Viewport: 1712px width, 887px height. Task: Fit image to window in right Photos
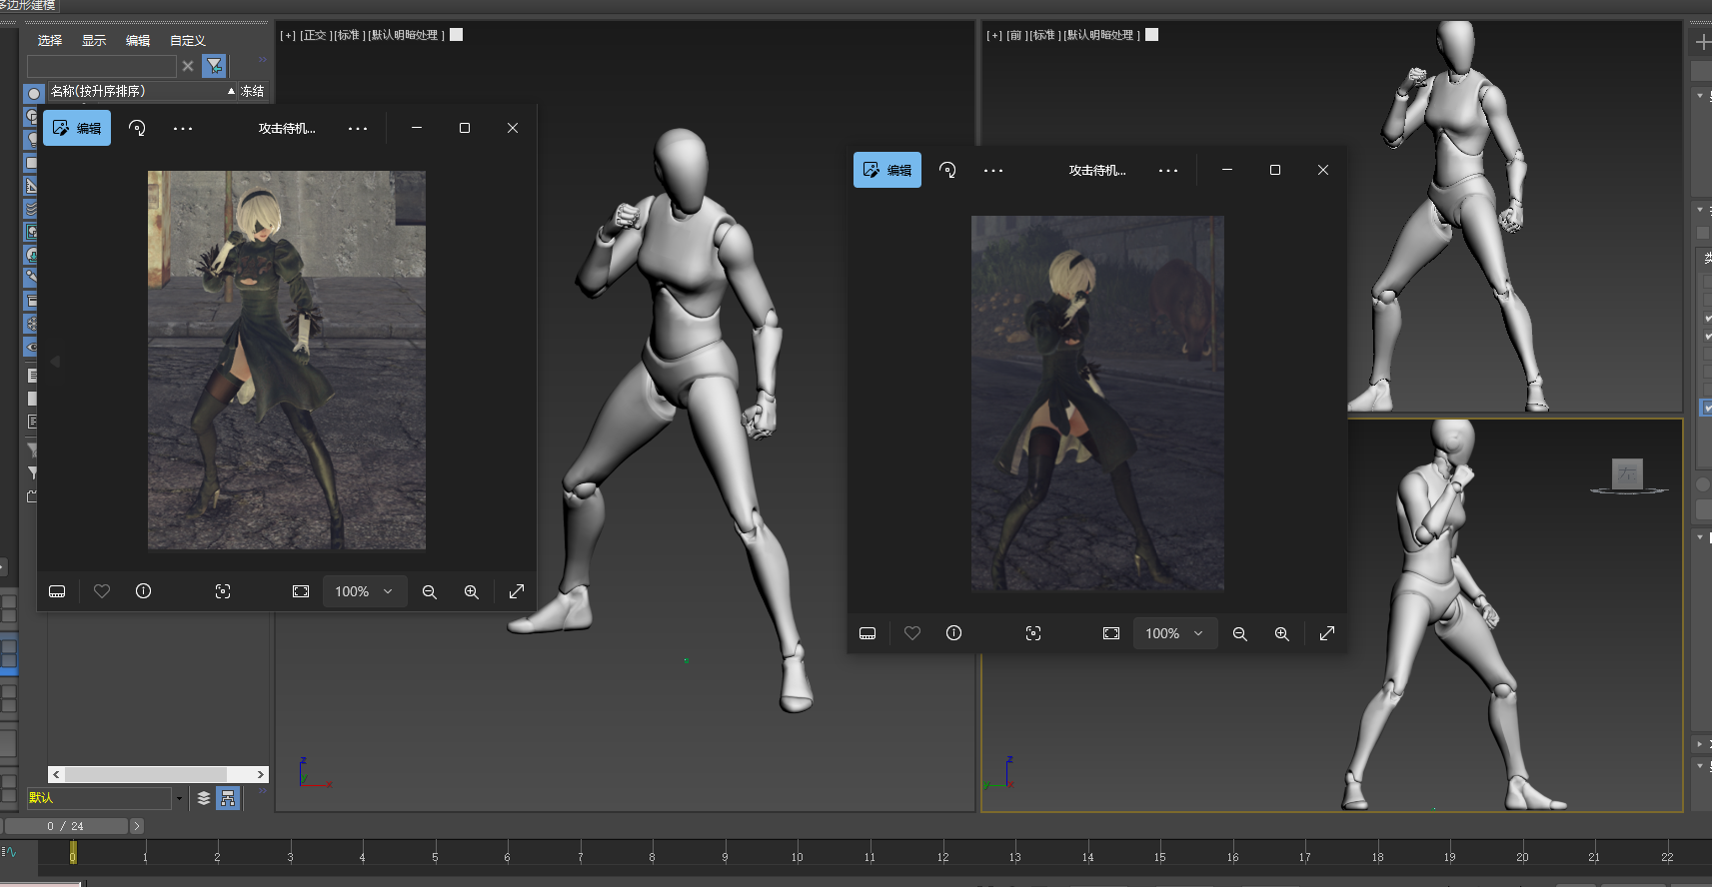pos(1111,633)
